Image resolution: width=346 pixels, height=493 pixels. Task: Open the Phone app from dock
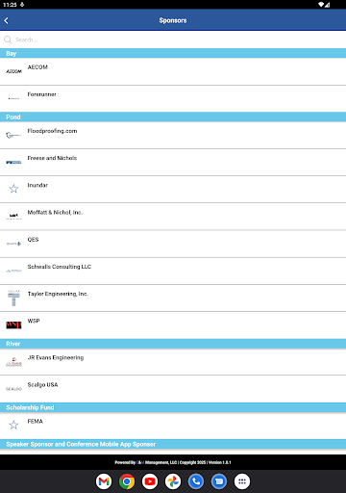[x=196, y=481]
